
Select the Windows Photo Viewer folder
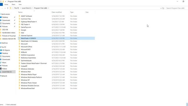point(29,83)
